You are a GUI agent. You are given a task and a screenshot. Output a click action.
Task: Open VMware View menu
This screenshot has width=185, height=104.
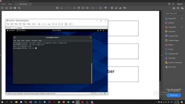16,24
